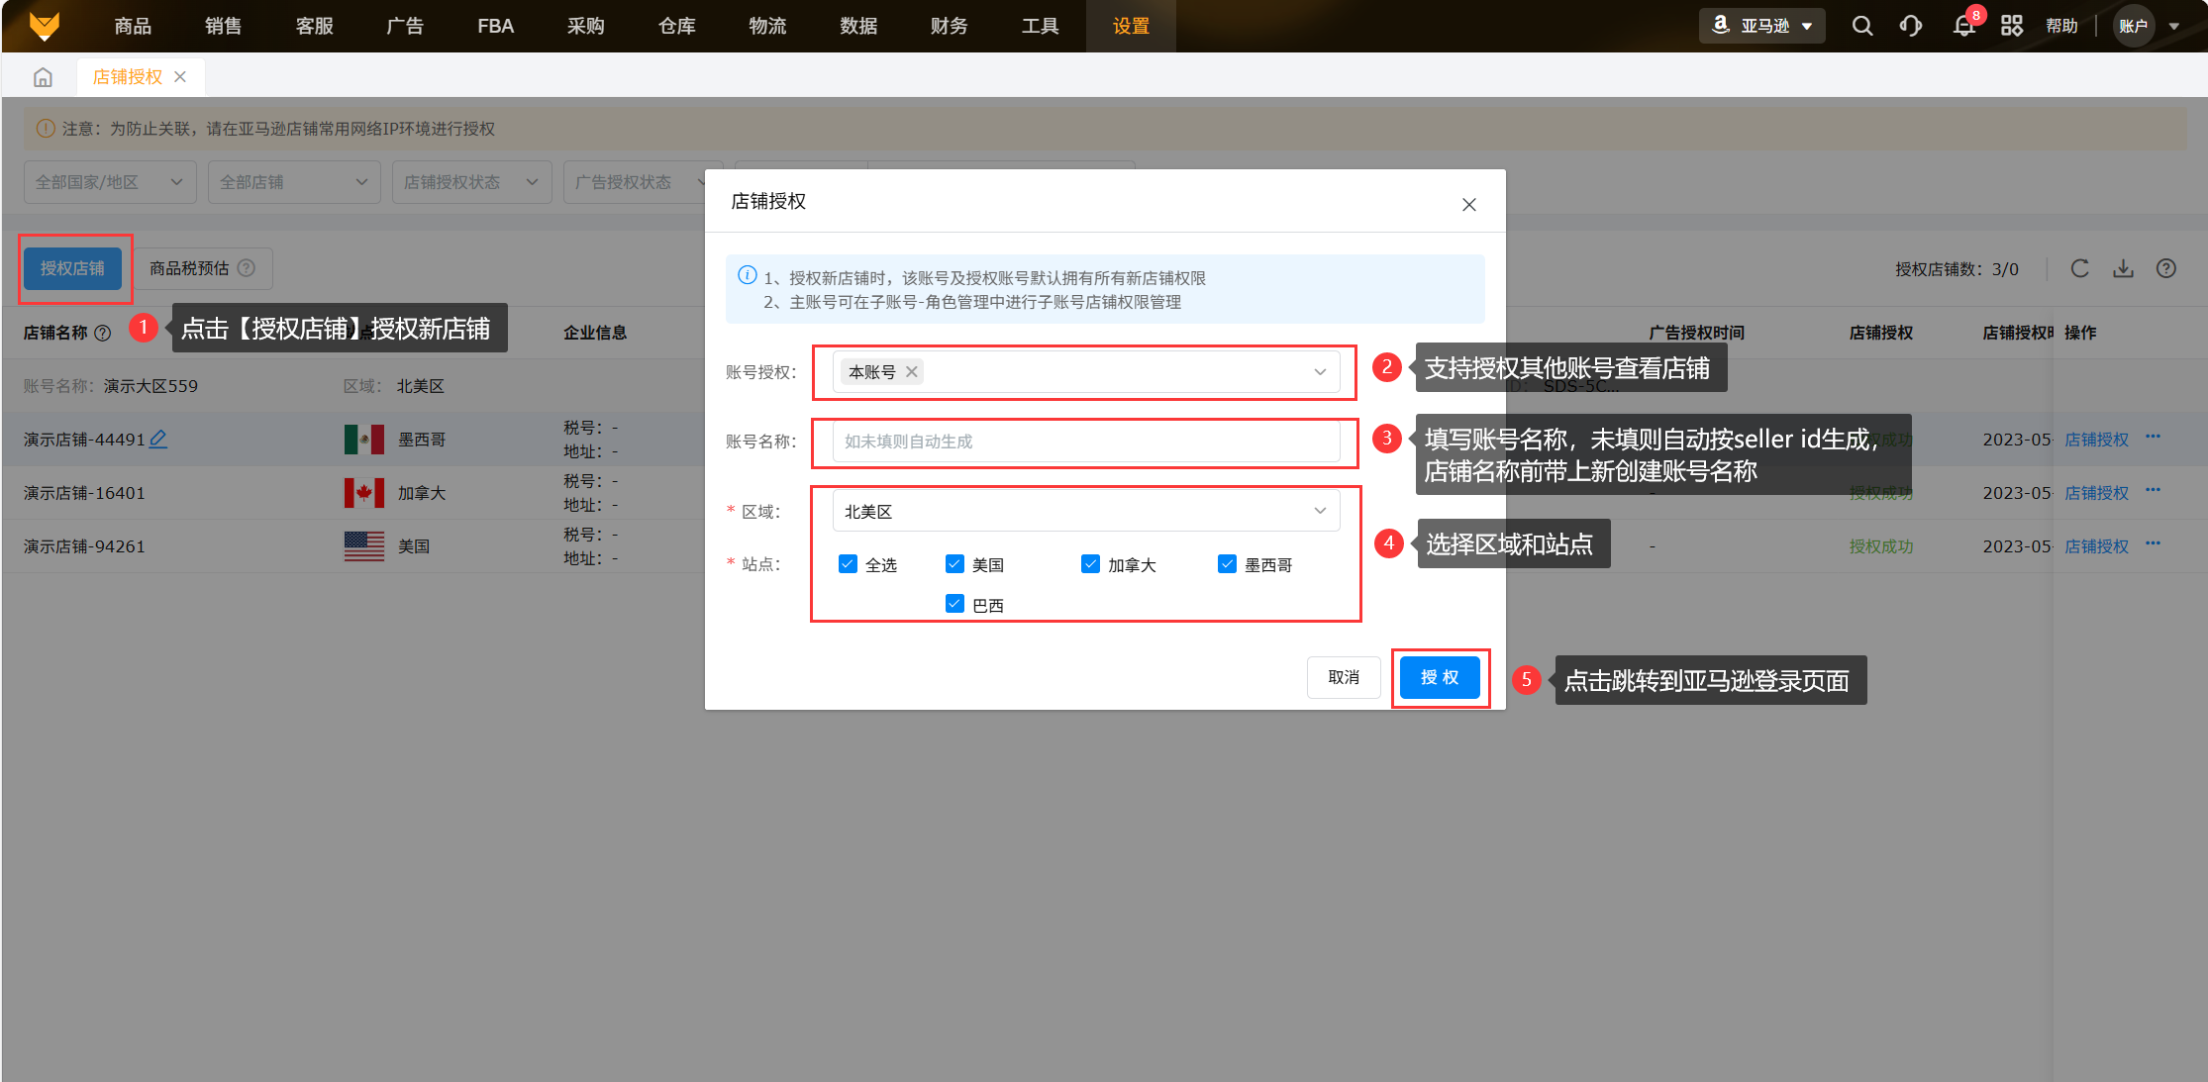Uncheck the 全选 site checkbox
This screenshot has height=1082, width=2208.
click(848, 563)
